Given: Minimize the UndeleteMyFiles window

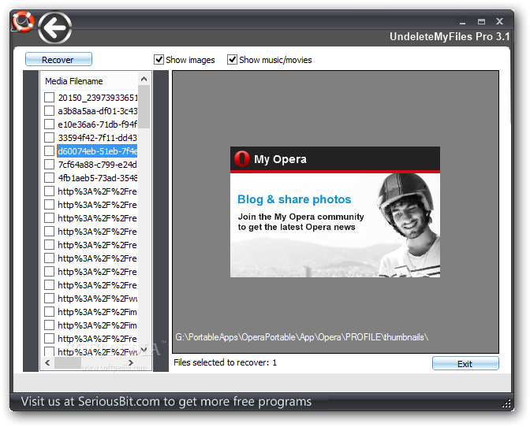Looking at the screenshot, I should pyautogui.click(x=463, y=22).
